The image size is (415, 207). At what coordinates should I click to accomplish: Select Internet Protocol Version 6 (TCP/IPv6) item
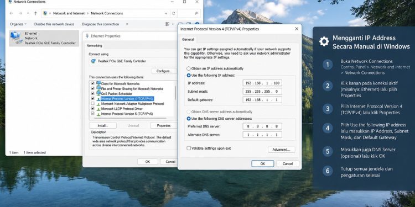point(127,114)
